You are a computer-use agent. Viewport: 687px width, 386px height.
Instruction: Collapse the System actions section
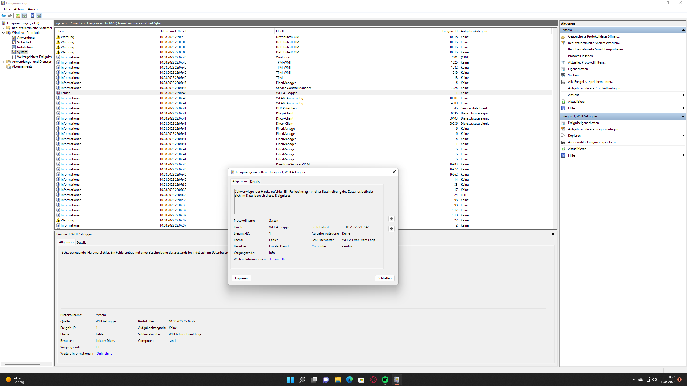[x=683, y=30]
